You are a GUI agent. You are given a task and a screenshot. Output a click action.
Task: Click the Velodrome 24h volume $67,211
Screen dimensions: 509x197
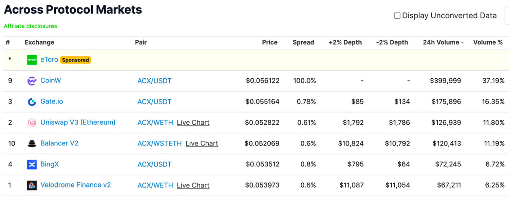[x=449, y=185]
